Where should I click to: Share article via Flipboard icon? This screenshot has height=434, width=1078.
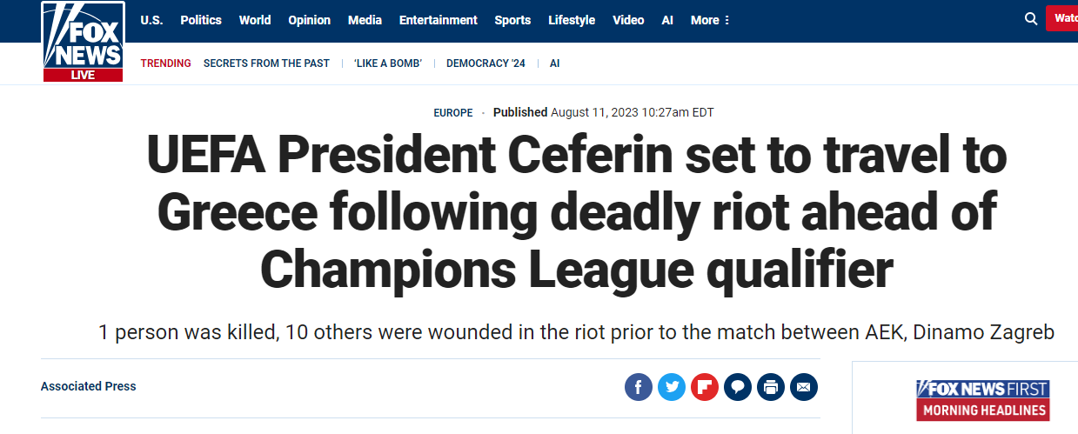(x=705, y=387)
